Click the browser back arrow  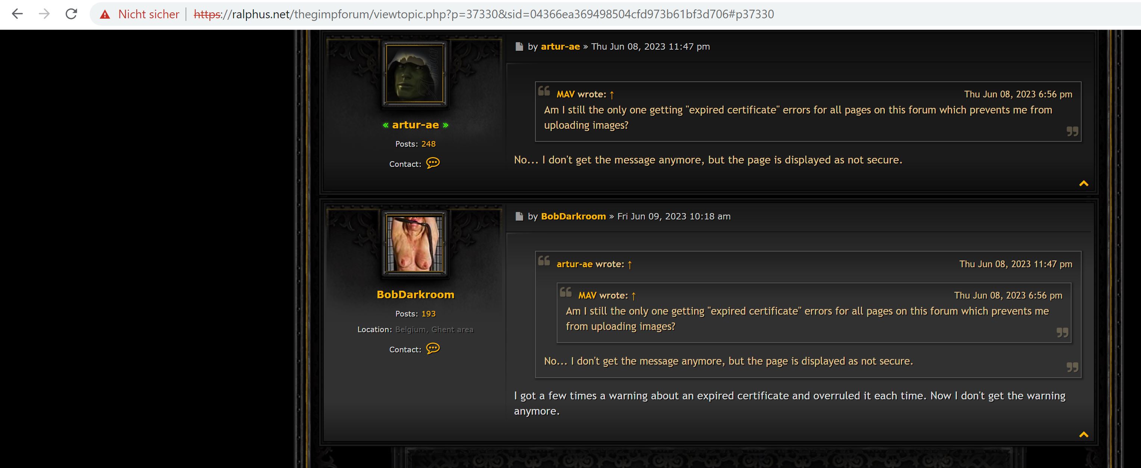point(17,14)
